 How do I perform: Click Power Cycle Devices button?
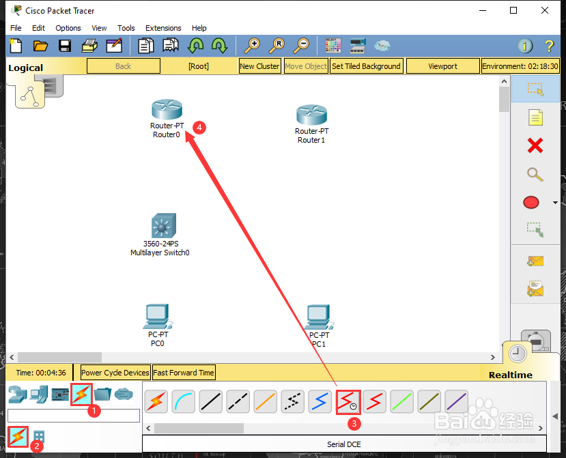(115, 373)
